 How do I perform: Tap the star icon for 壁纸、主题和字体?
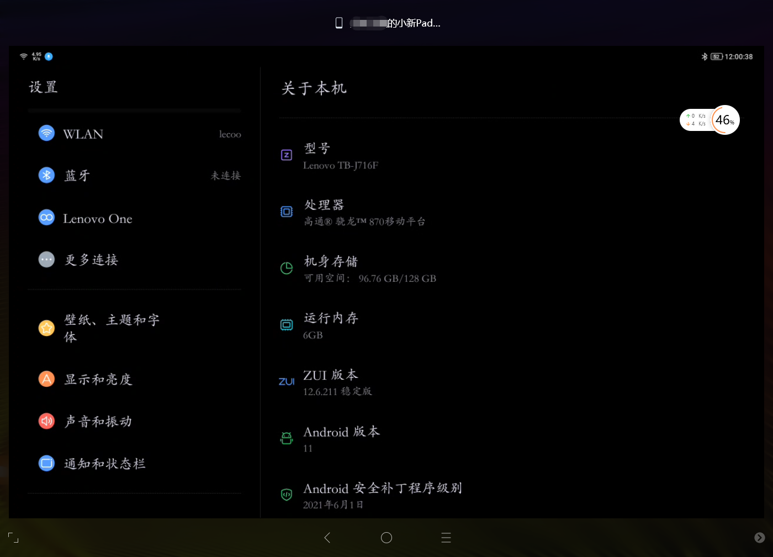point(46,328)
